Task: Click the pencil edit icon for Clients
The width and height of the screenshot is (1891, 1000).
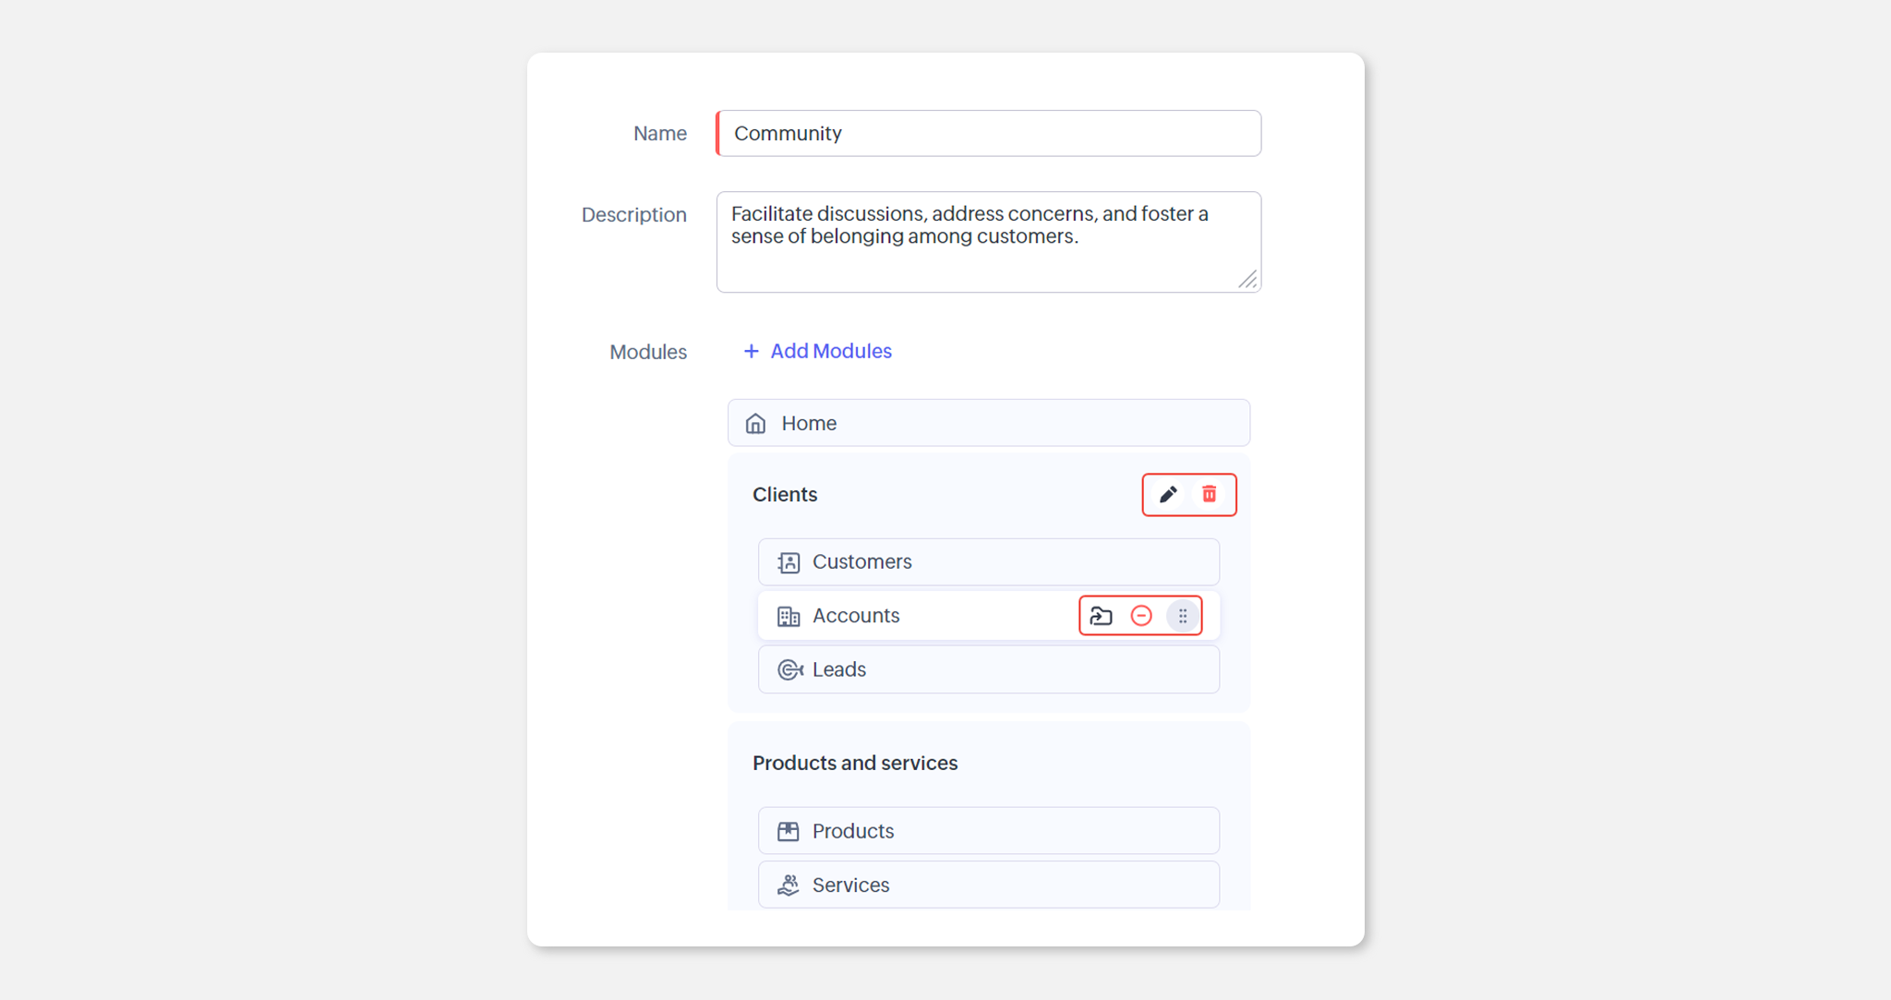Action: pos(1168,494)
